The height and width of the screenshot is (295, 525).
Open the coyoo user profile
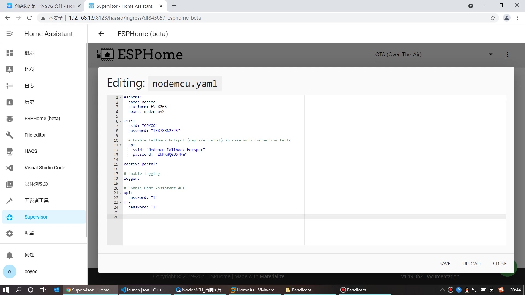pyautogui.click(x=44, y=272)
